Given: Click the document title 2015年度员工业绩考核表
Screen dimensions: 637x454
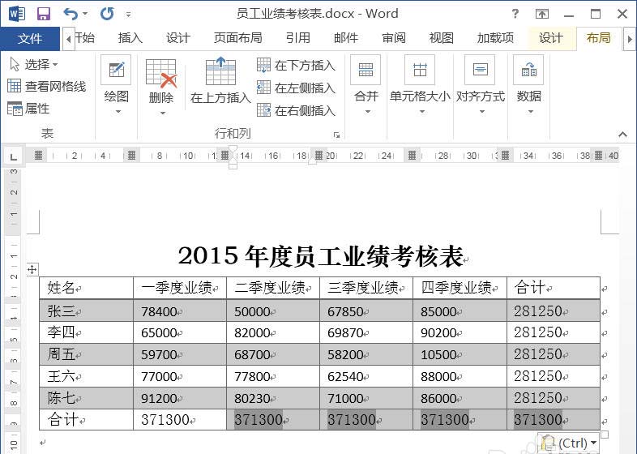Looking at the screenshot, I should point(321,256).
